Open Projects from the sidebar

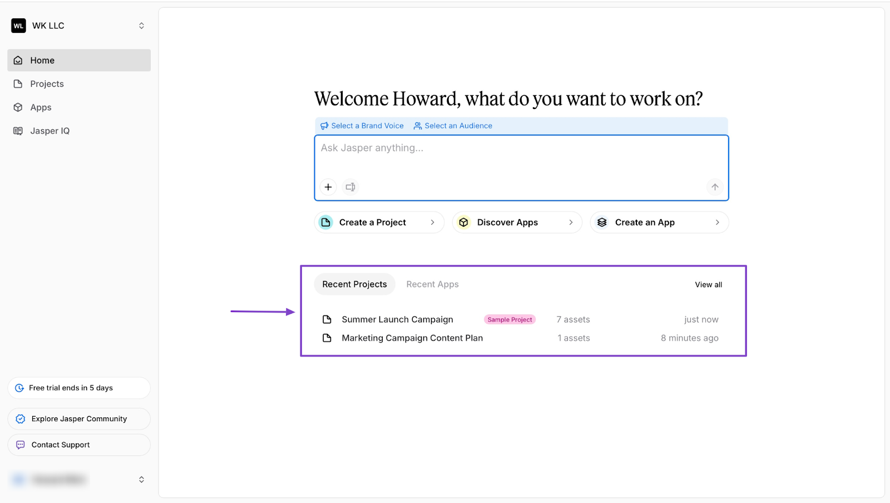(79, 84)
